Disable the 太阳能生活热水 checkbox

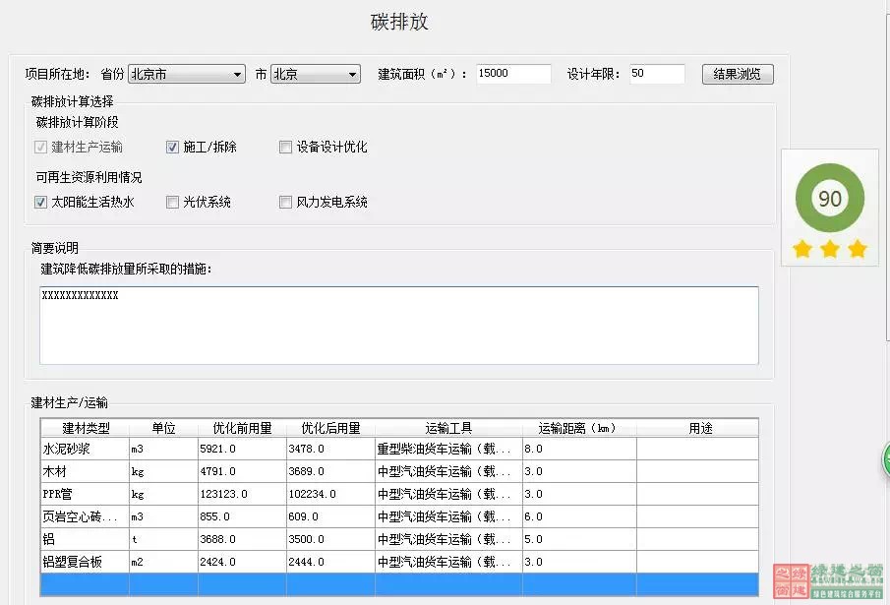(x=40, y=202)
